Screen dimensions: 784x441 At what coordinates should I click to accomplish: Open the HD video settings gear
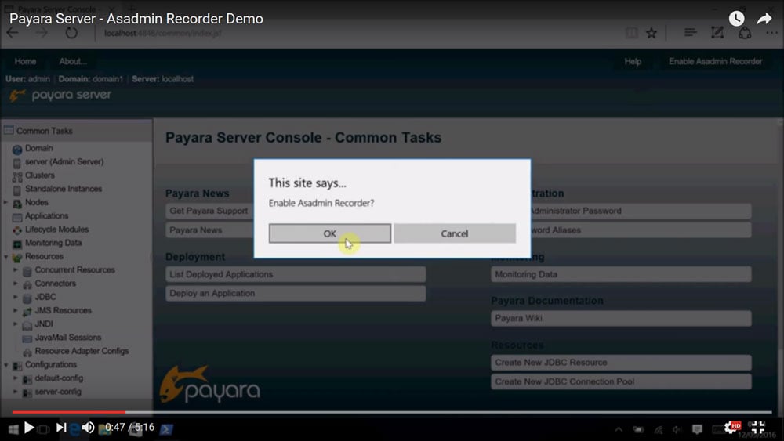tap(731, 428)
